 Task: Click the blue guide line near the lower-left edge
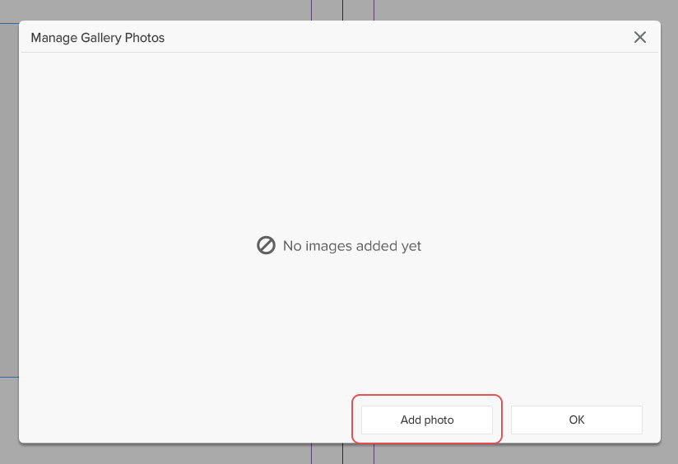click(8, 377)
